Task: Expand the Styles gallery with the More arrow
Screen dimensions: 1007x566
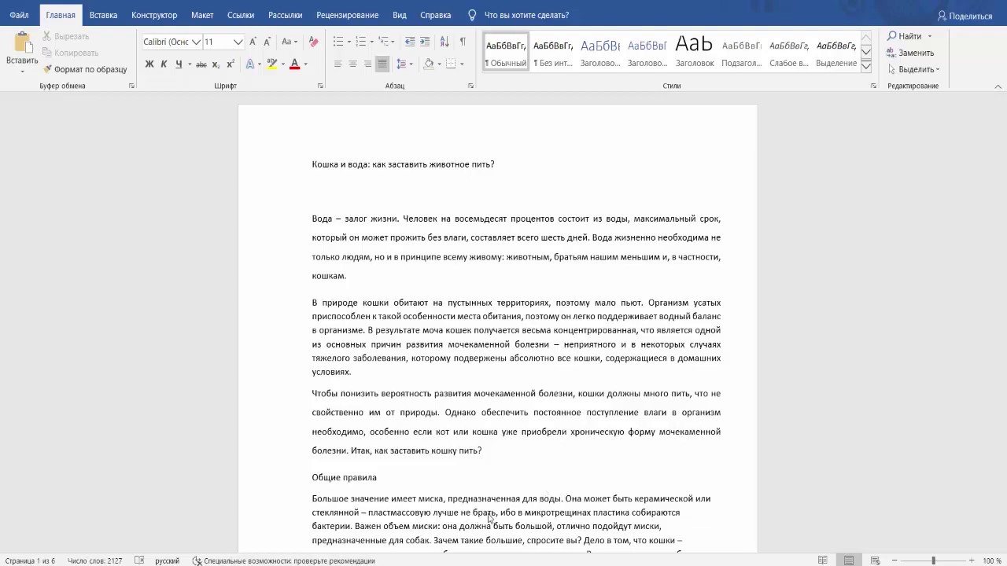Action: [865, 67]
